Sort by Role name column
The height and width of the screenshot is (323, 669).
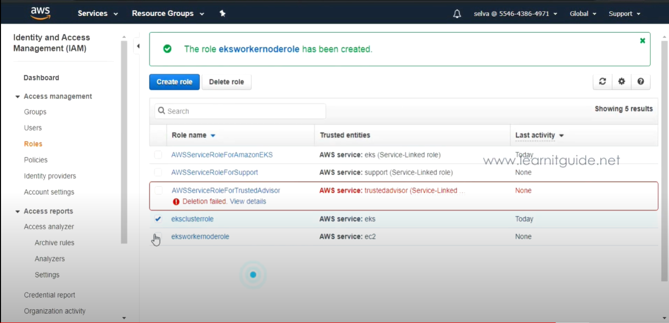click(193, 135)
